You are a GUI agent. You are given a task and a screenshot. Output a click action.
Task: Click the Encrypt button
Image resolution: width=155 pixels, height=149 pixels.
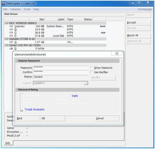pyautogui.click(x=138, y=23)
